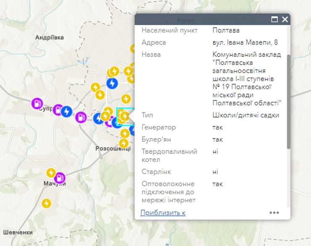This screenshot has width=311, height=246.
Task: Click 'так' value next to Генератор
Action: 218,127
